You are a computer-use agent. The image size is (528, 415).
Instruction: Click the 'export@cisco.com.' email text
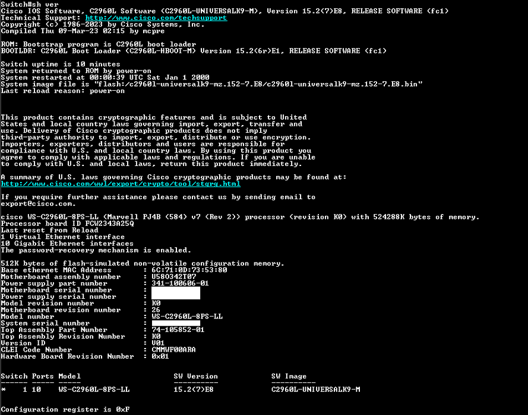pyautogui.click(x=38, y=203)
